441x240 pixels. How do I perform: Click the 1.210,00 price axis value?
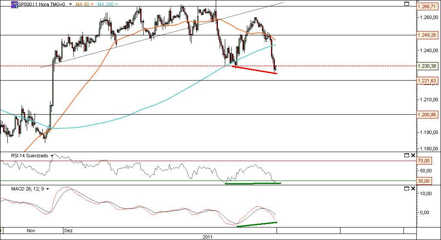point(428,100)
